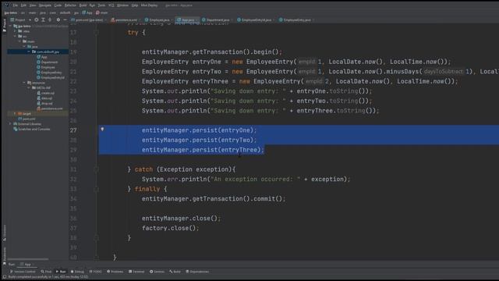499x281 pixels.
Task: Open the Window menu
Action: point(122,5)
